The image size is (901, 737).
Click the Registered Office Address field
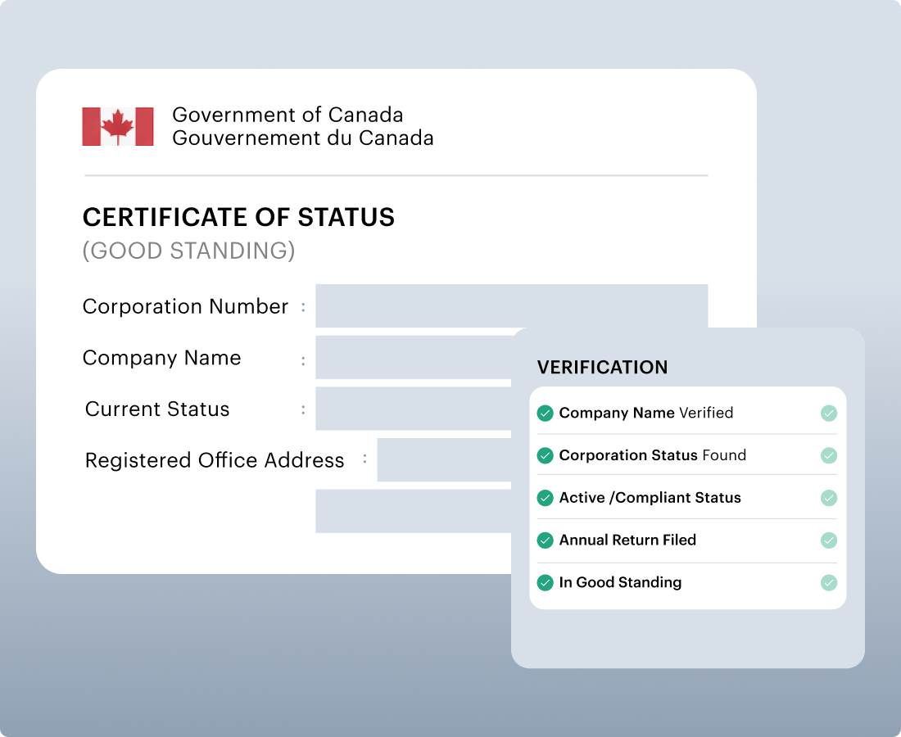click(x=444, y=460)
